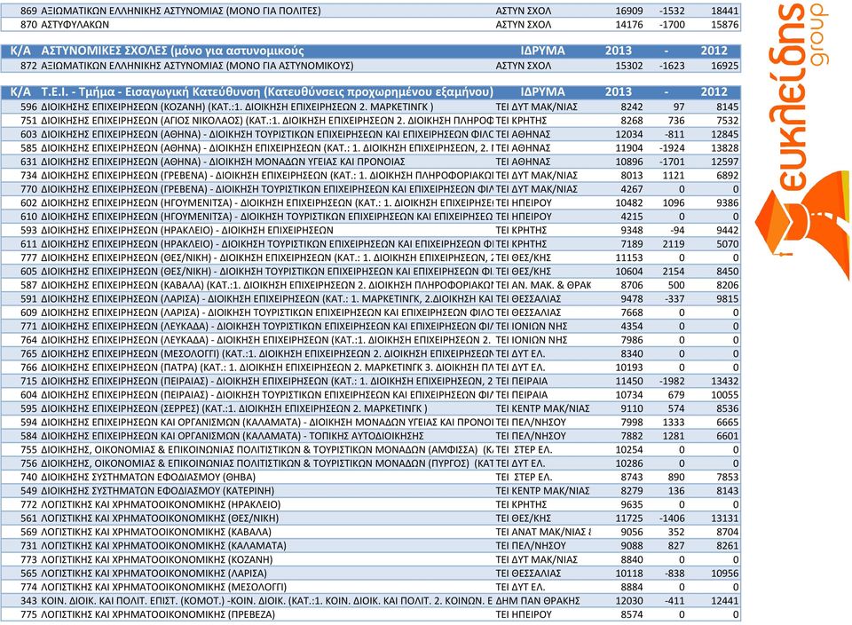Click the 2012 value 5070
This screenshot has height=625, width=852.
[x=727, y=244]
